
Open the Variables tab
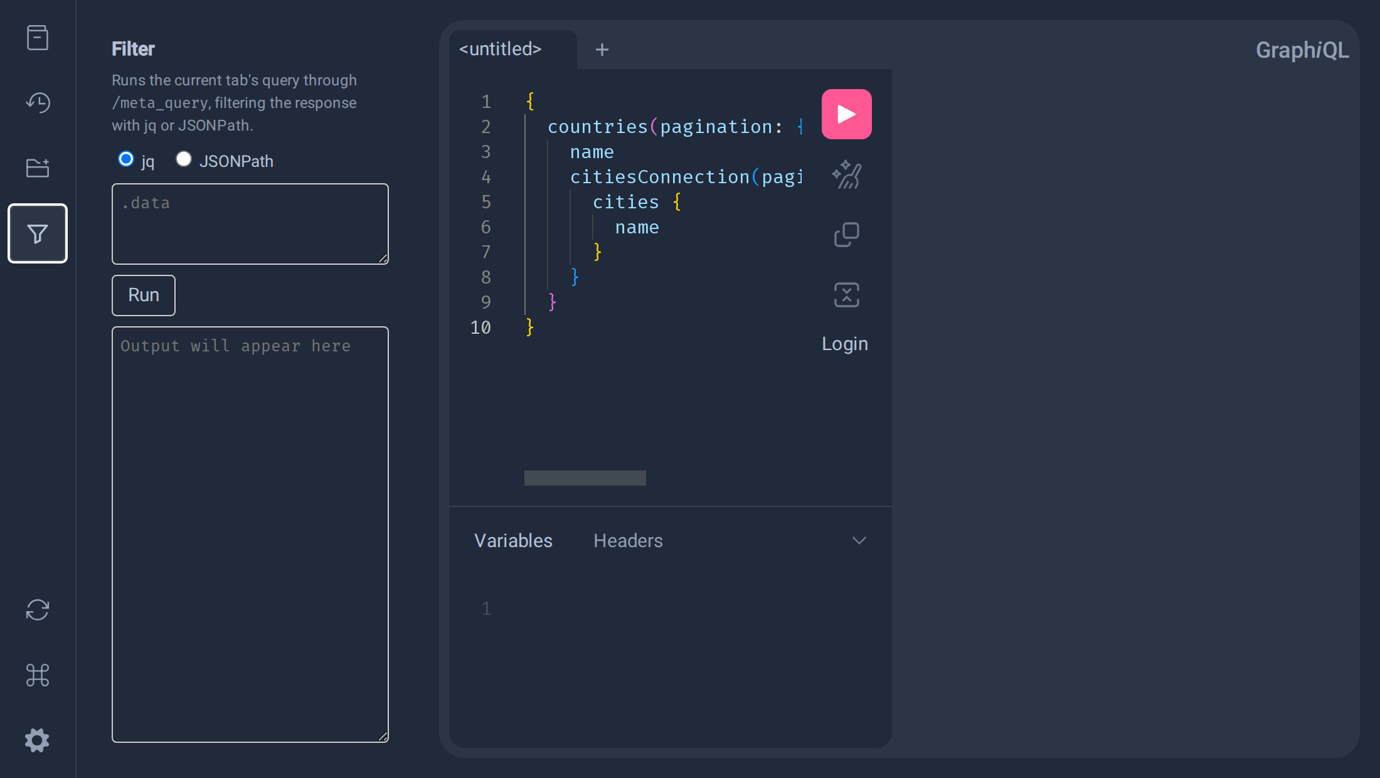513,541
